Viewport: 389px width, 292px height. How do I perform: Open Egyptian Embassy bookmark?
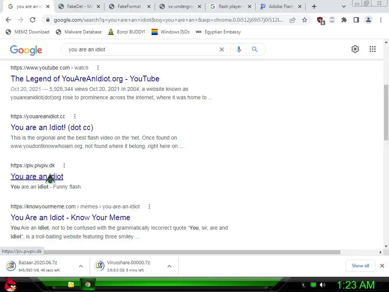click(x=218, y=32)
